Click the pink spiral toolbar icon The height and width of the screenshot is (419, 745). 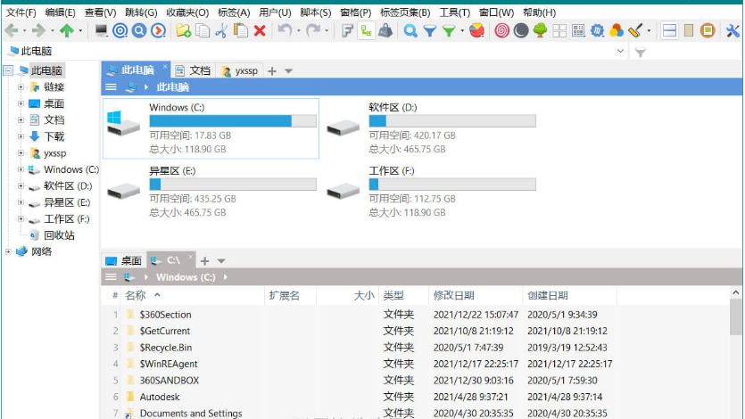501,31
